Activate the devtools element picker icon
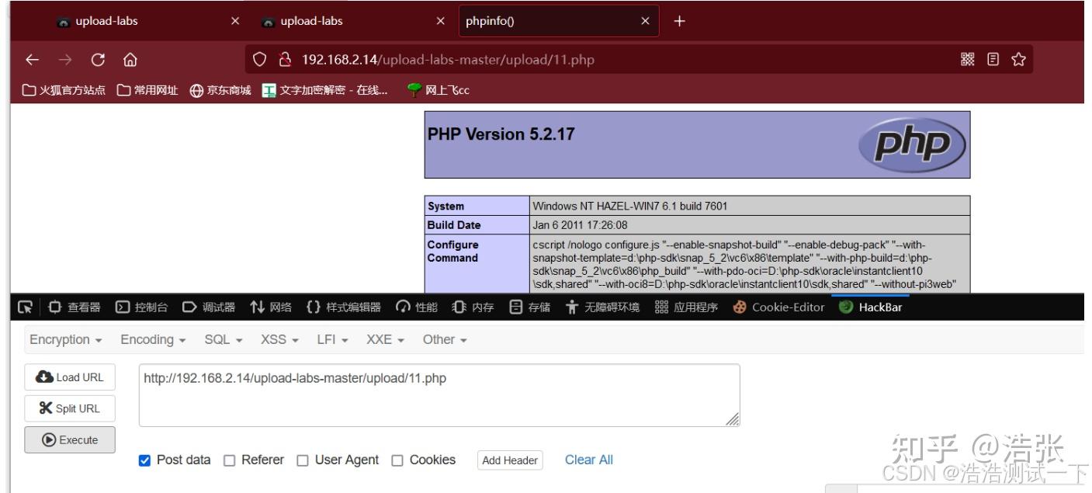Image resolution: width=1092 pixels, height=493 pixels. click(26, 307)
